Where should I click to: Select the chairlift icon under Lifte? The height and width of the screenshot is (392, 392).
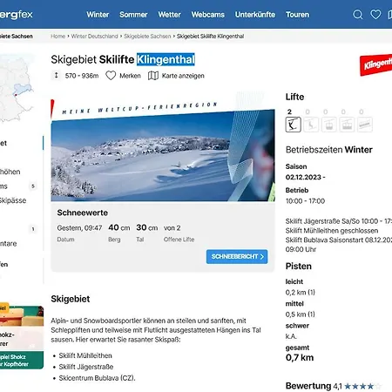[311, 125]
